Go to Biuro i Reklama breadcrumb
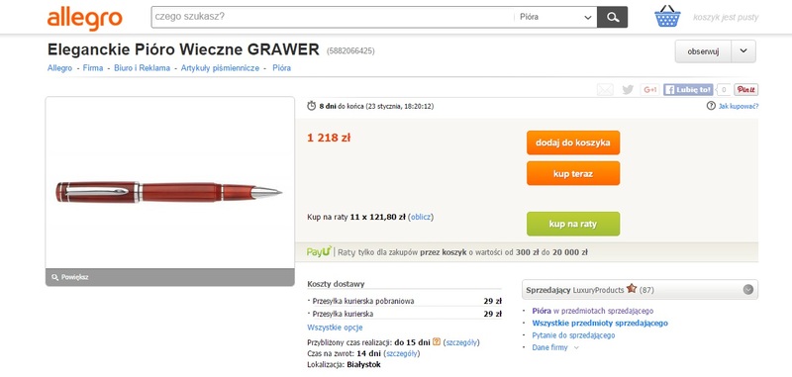792x377 pixels. (x=142, y=67)
